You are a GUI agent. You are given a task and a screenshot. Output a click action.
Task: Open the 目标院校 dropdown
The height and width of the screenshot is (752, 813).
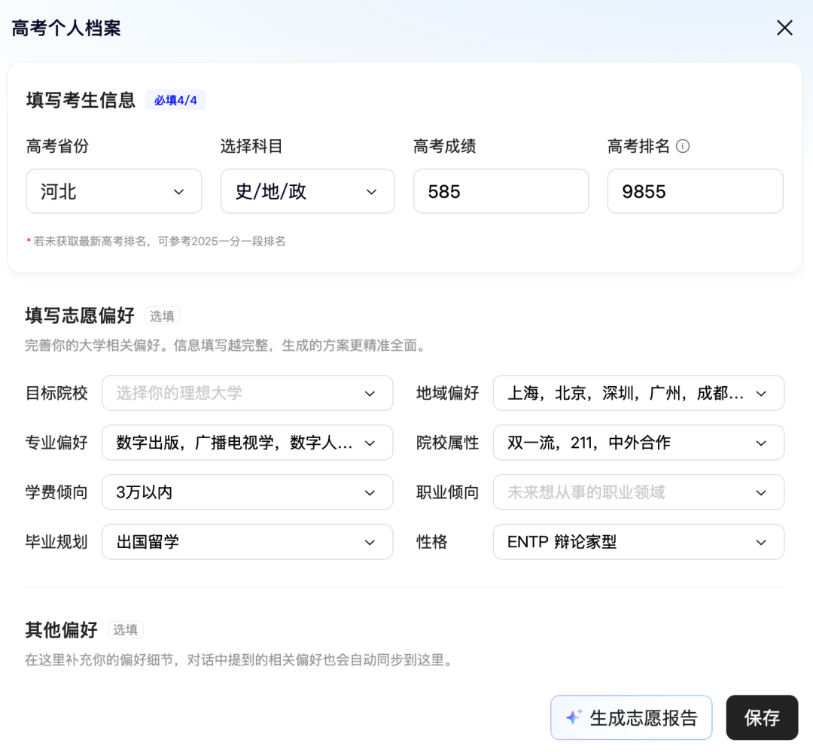click(248, 393)
